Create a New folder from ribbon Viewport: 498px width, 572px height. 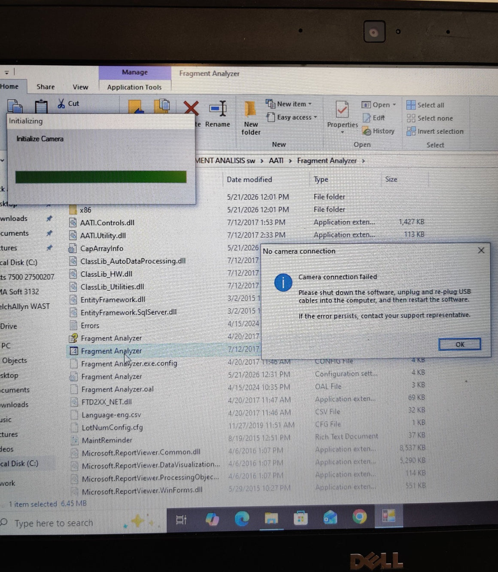[251, 118]
